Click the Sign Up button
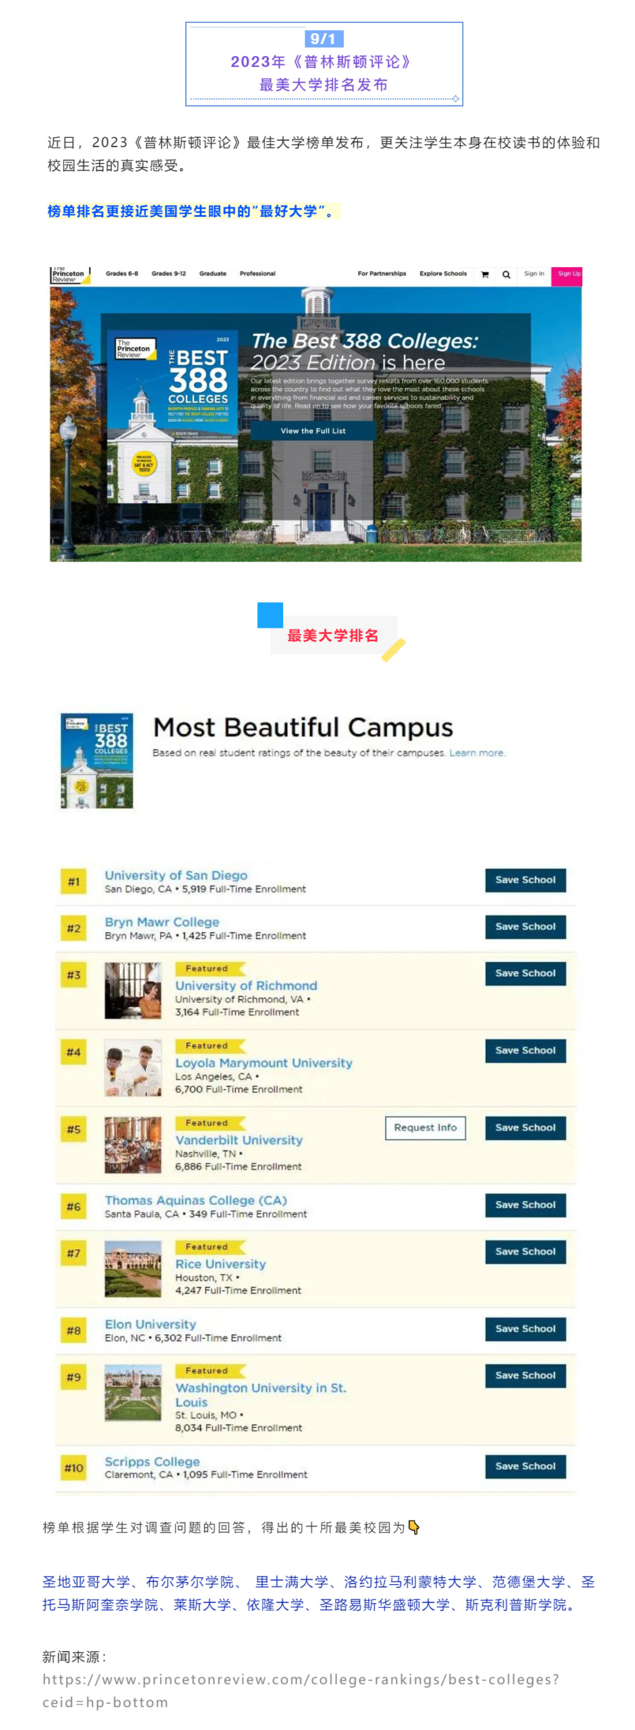635x1730 pixels. [567, 276]
